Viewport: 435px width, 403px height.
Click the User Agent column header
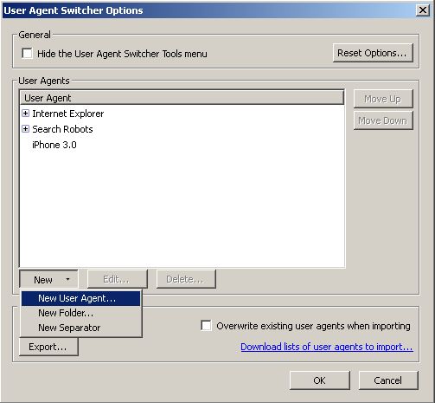pyautogui.click(x=182, y=98)
